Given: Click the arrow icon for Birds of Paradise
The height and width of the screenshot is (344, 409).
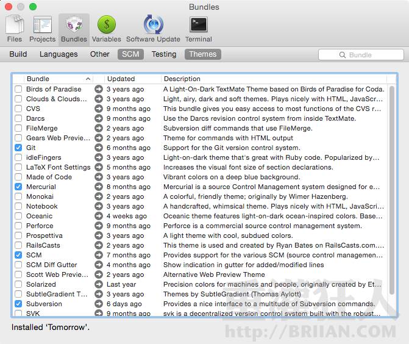Looking at the screenshot, I should point(99,89).
